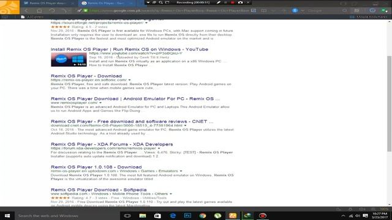
Task: Stop recording with the red button
Action: pyautogui.click(x=233, y=2)
